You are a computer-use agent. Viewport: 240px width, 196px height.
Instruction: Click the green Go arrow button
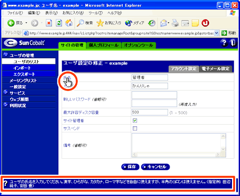(x=224, y=33)
